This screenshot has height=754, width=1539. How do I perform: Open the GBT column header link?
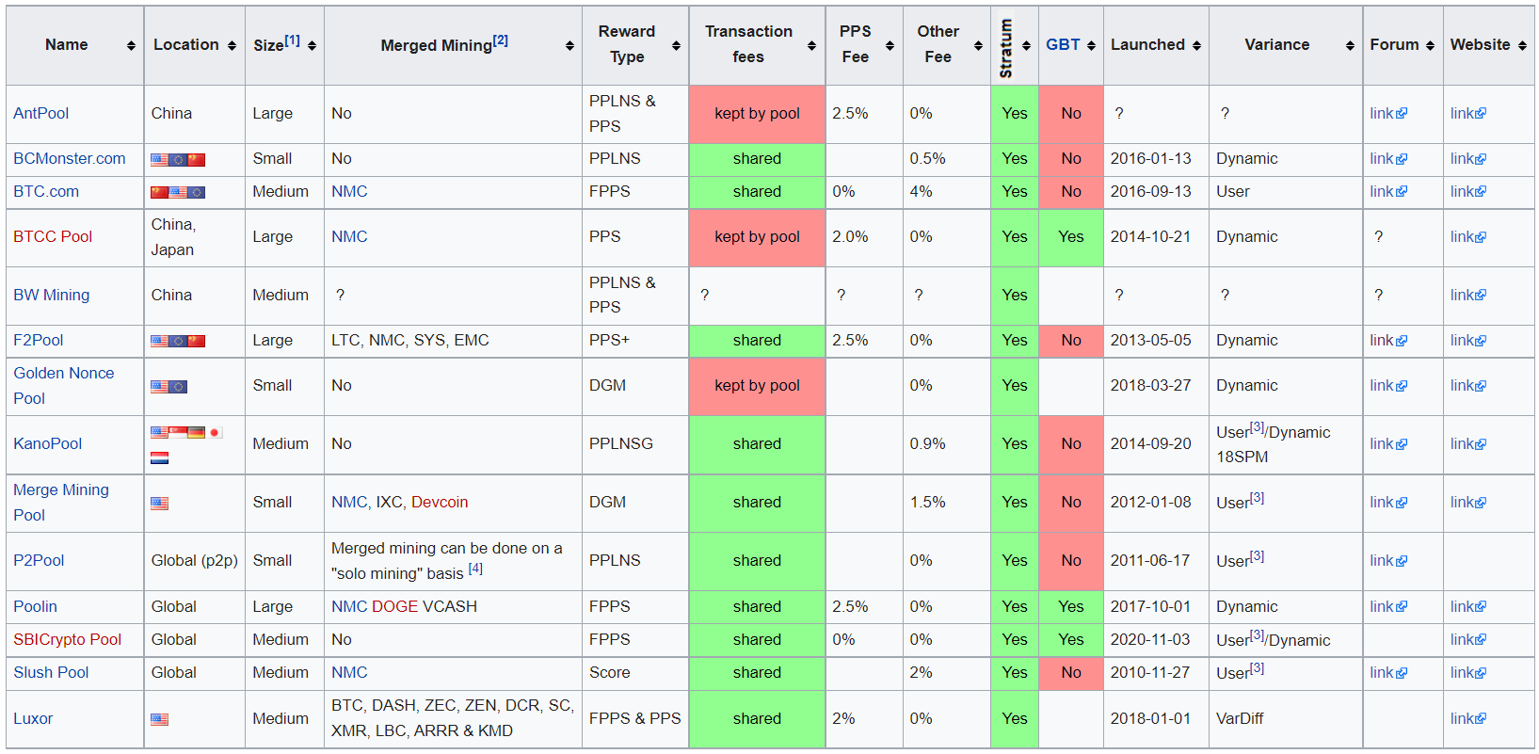[1063, 44]
